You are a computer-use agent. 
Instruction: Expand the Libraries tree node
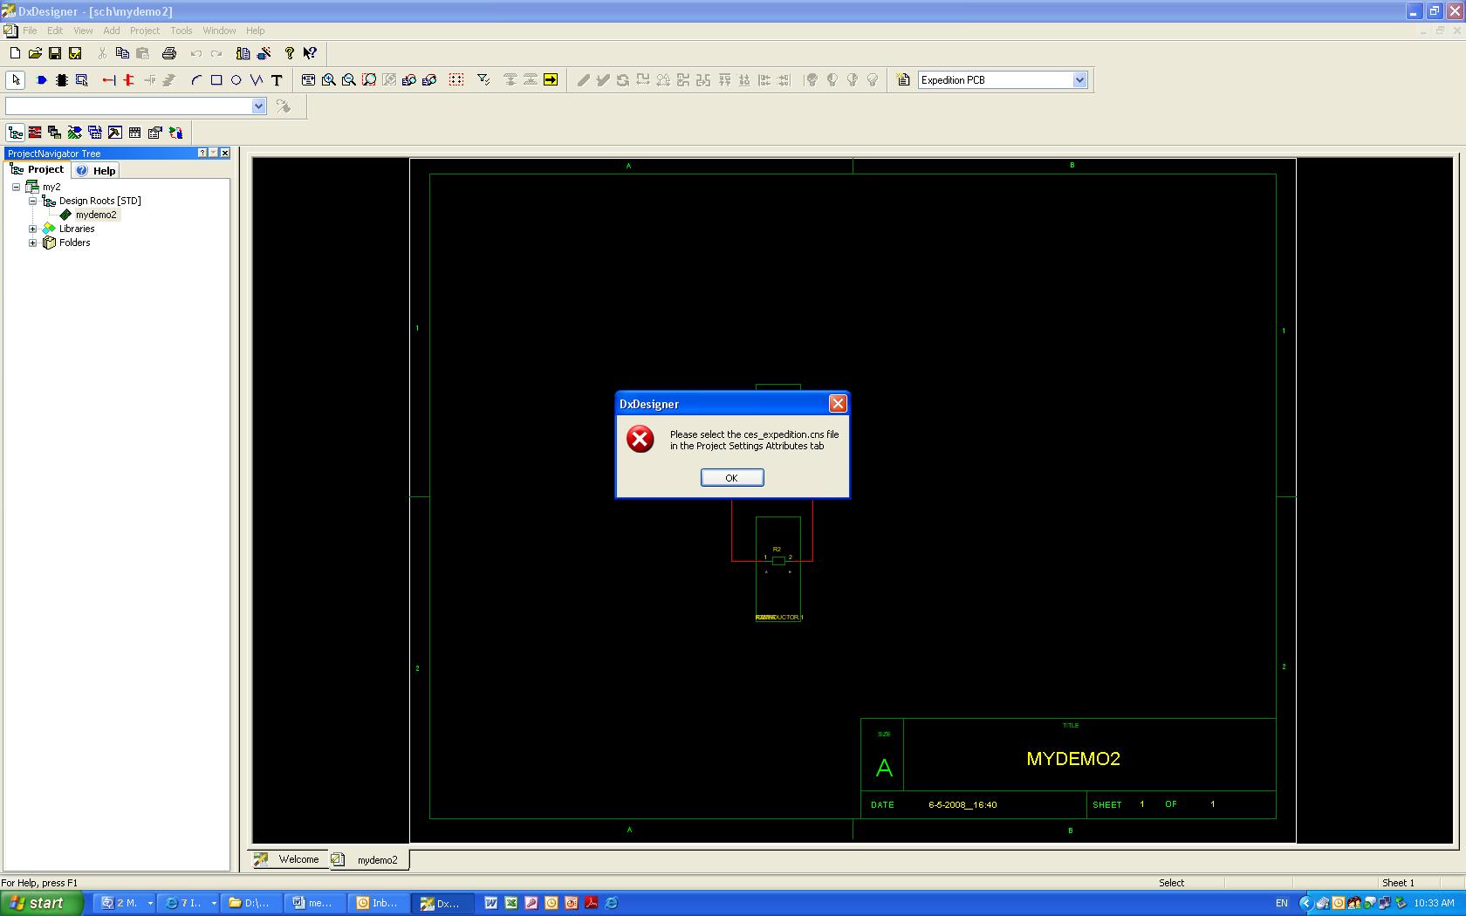pos(33,229)
